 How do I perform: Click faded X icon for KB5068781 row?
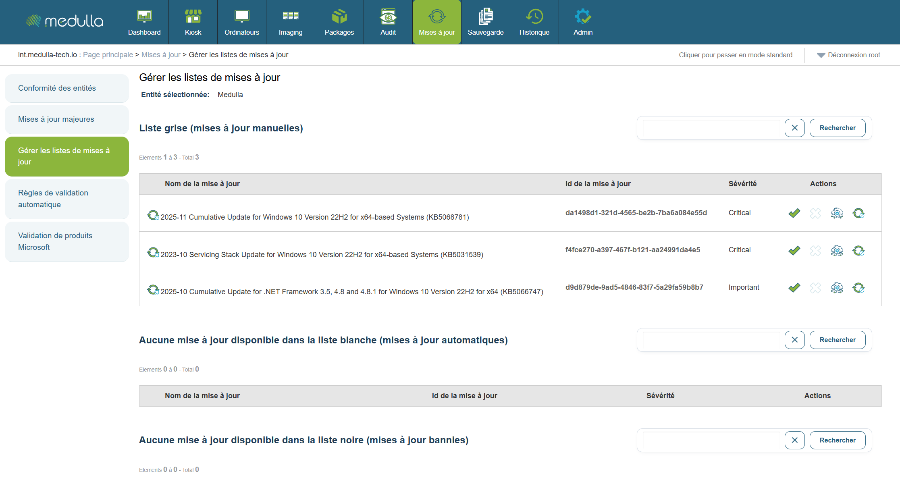815,213
